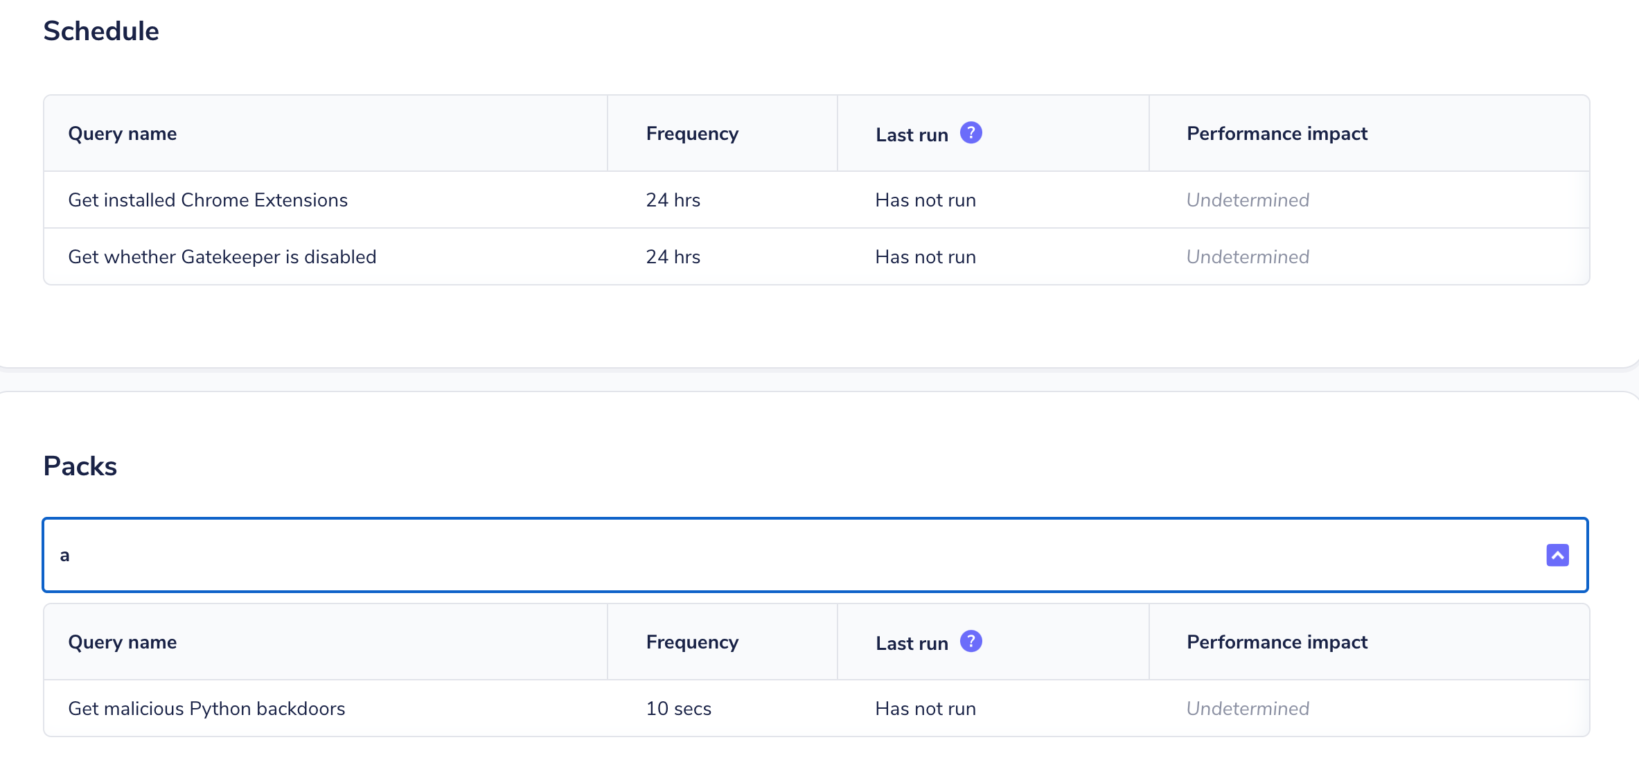Viewport: 1639px width, 776px height.
Task: Click the Packs Last run column header
Action: 912,644
